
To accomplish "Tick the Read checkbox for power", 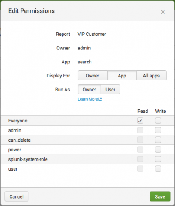I will point(140,150).
